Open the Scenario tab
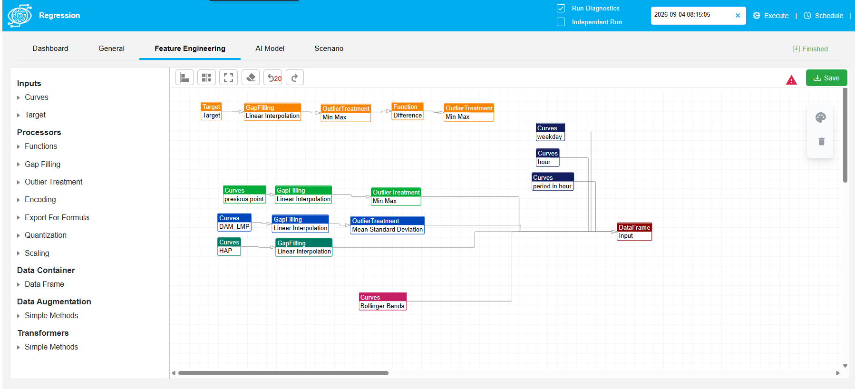 point(329,49)
